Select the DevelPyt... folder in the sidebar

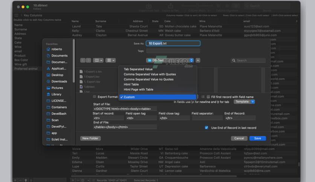click(x=57, y=126)
